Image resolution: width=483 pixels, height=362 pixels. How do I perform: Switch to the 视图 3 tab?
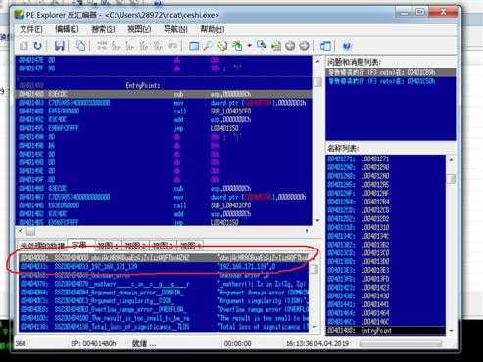pyautogui.click(x=163, y=246)
